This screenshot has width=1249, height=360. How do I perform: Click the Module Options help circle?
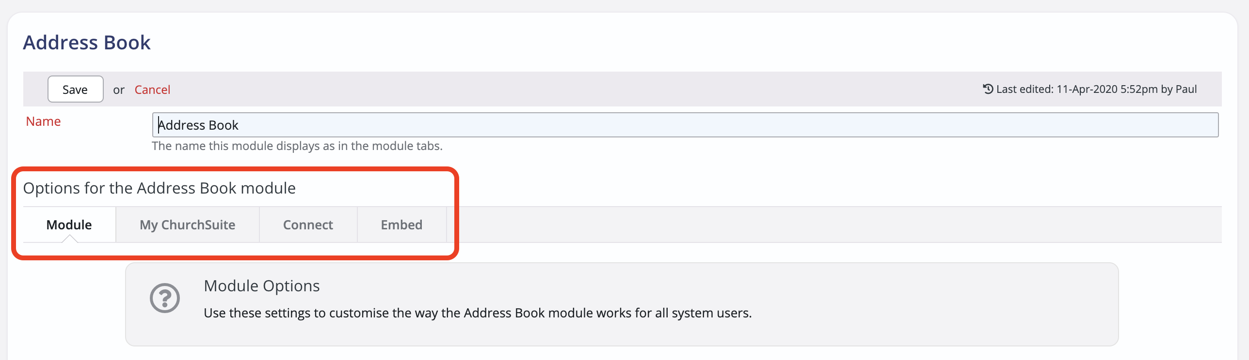[x=165, y=298]
